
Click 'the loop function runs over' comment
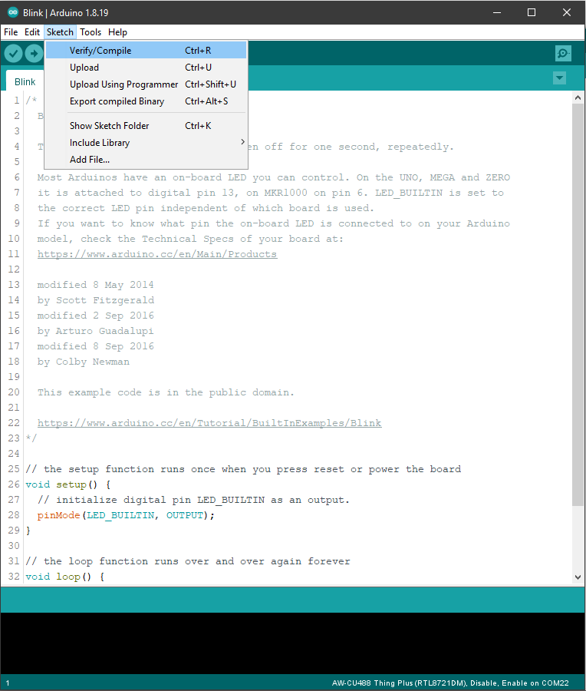tap(188, 561)
